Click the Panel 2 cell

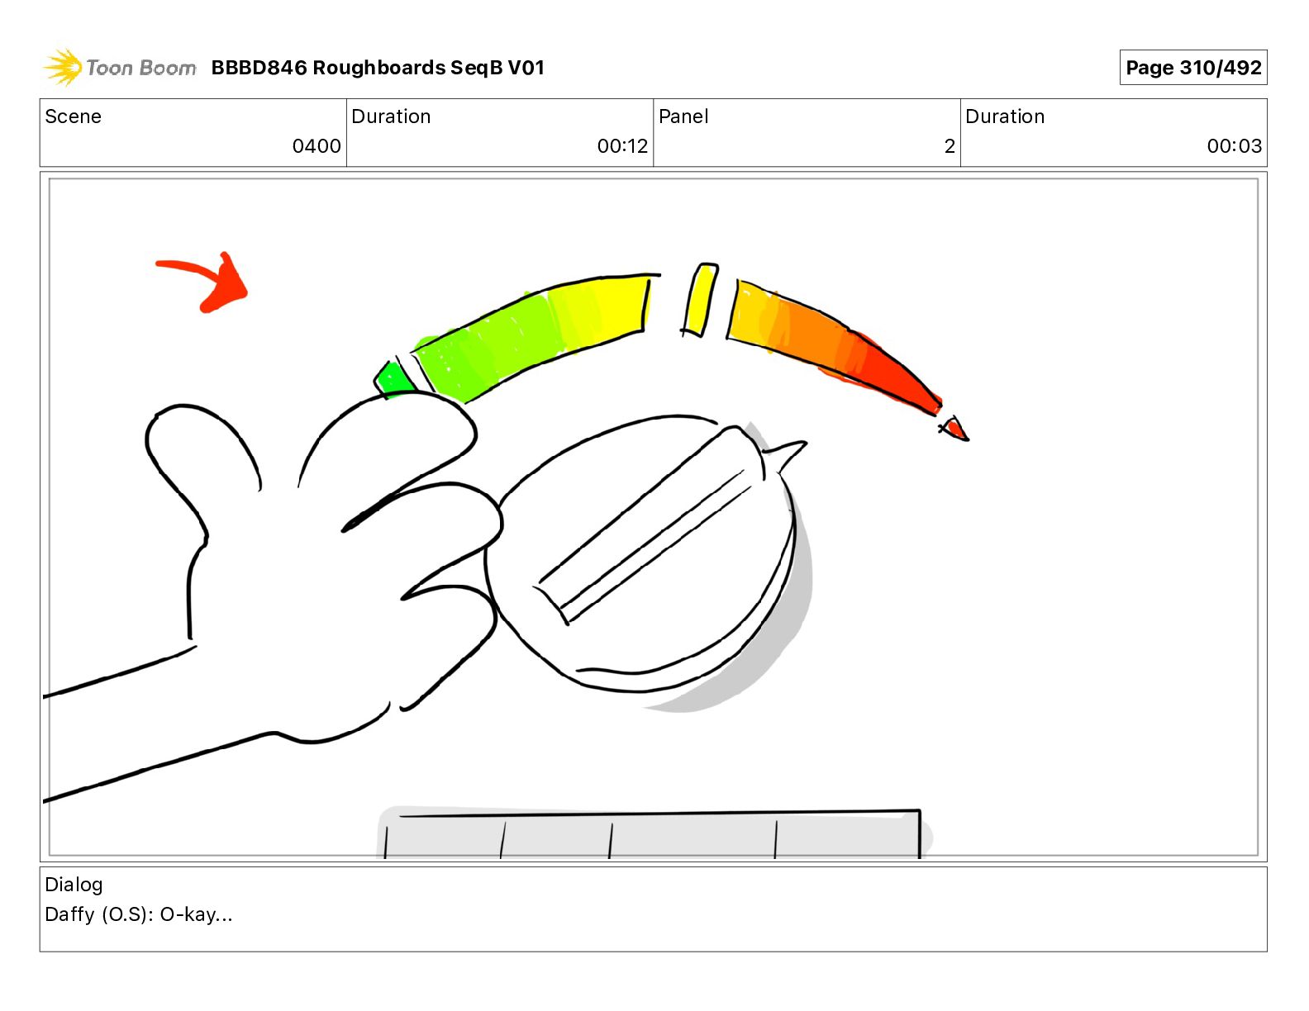coord(807,132)
